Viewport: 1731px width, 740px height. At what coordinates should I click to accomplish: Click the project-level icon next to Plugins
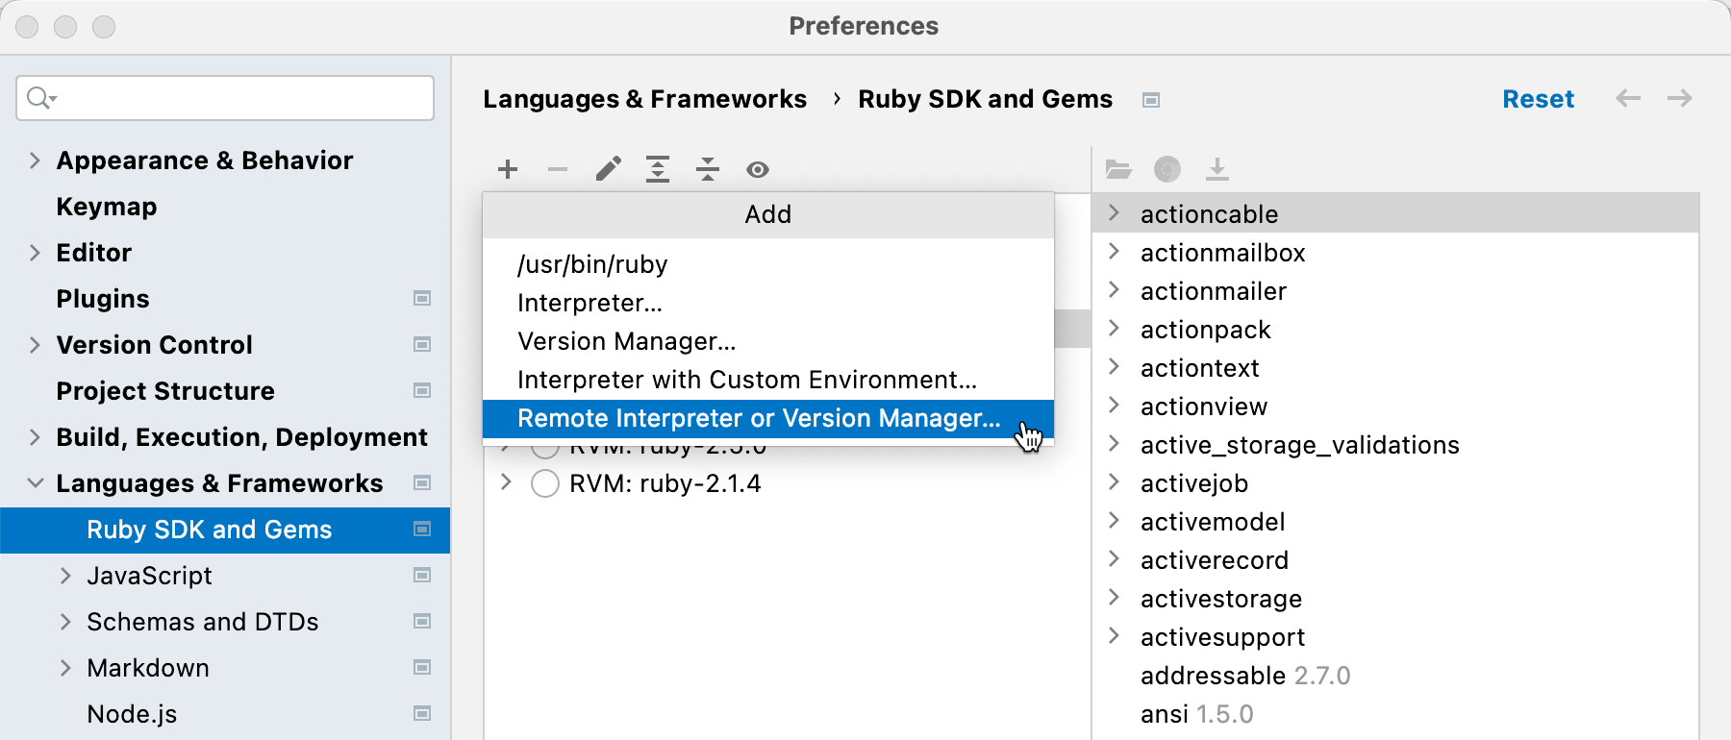click(x=422, y=299)
